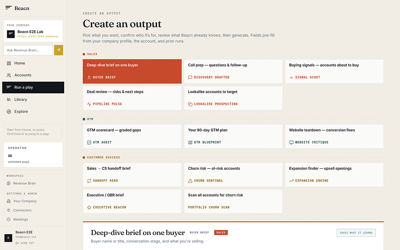Choose Scan all accounts for churn risk

(x=233, y=202)
